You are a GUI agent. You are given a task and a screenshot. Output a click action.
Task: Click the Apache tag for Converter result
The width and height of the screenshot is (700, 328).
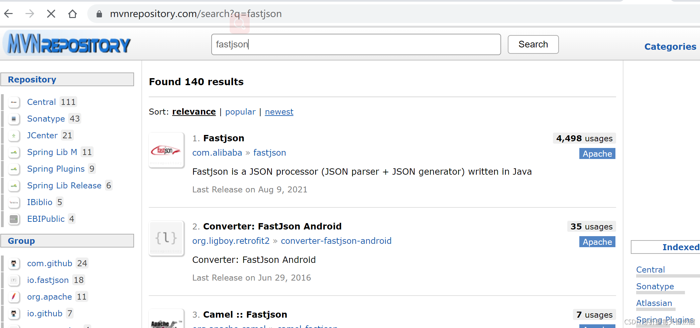point(597,242)
